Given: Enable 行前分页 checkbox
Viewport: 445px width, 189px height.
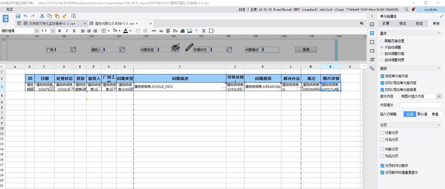Looking at the screenshot, I should pos(382,133).
